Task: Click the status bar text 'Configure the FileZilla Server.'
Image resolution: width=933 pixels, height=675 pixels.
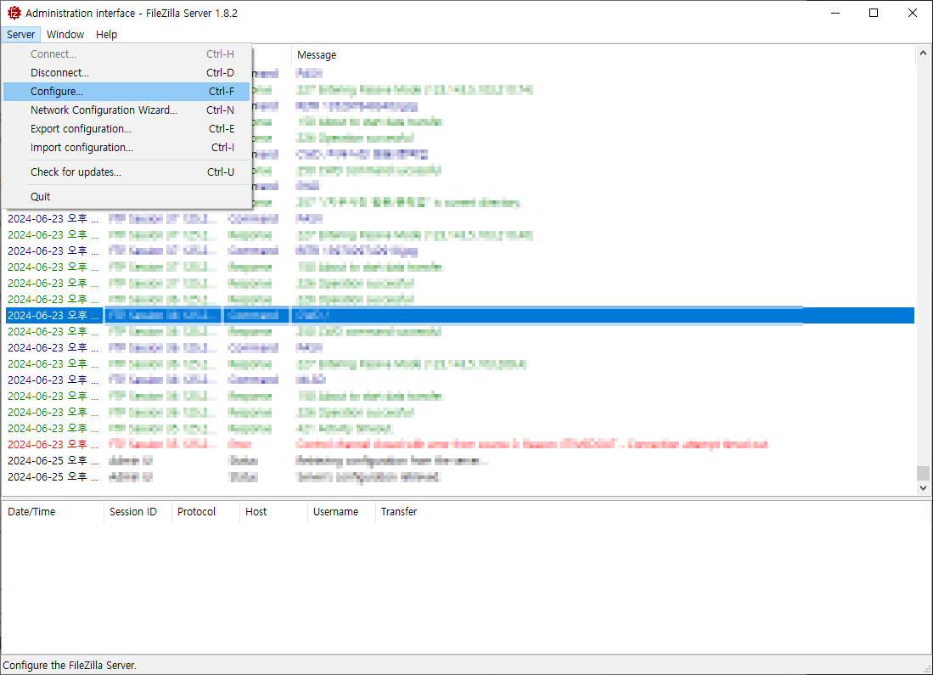Action: point(70,666)
